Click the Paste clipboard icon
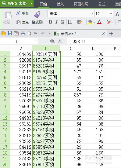The image size is (121, 168). (x=8, y=14)
